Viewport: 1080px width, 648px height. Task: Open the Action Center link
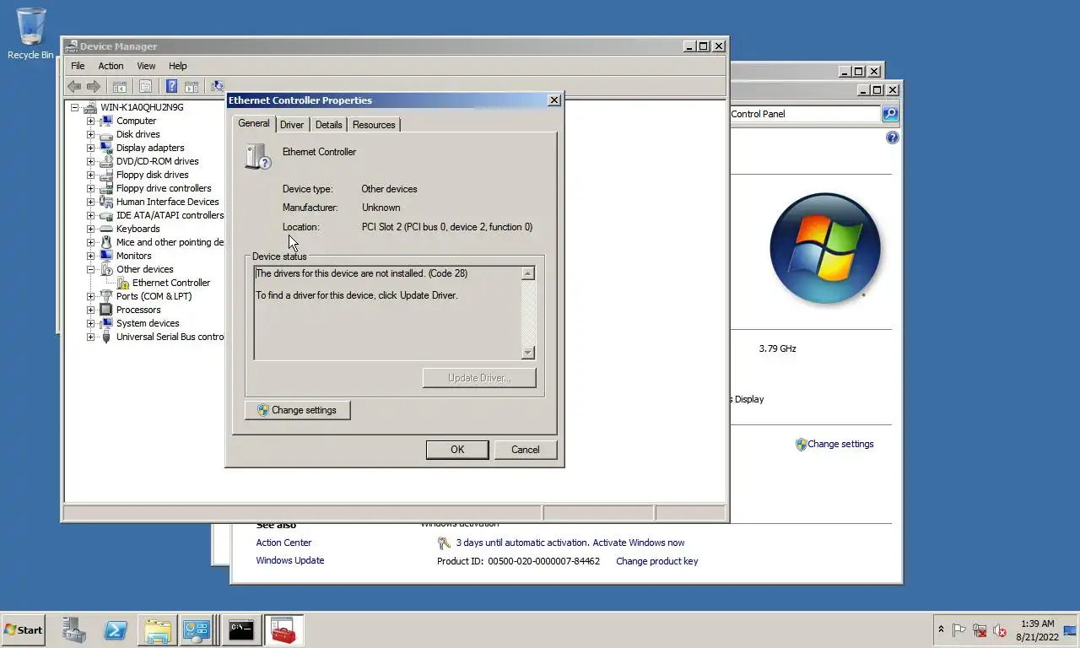coord(283,543)
